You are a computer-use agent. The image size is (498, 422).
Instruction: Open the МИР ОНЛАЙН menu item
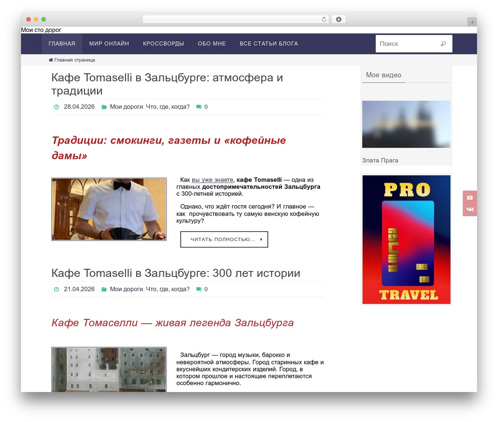(x=109, y=44)
